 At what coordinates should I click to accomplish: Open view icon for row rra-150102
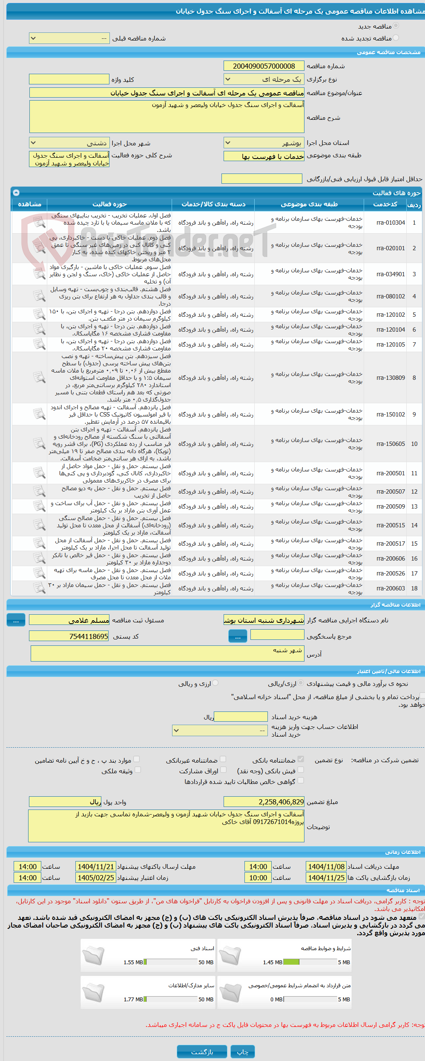click(40, 414)
